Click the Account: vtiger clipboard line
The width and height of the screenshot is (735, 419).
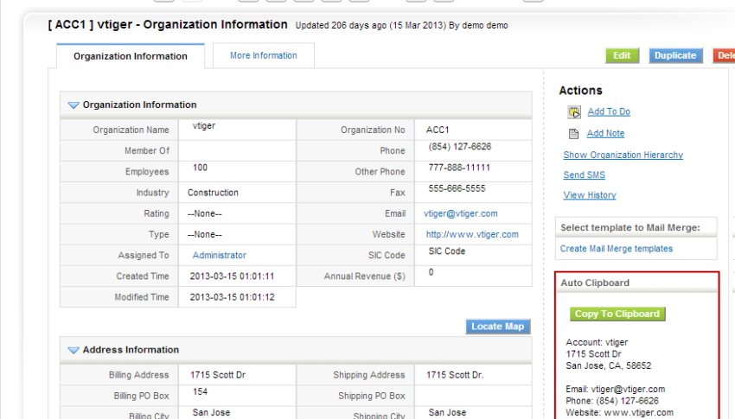pyautogui.click(x=597, y=342)
